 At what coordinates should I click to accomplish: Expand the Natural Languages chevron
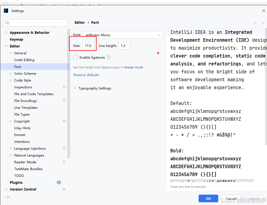[x=11, y=155]
